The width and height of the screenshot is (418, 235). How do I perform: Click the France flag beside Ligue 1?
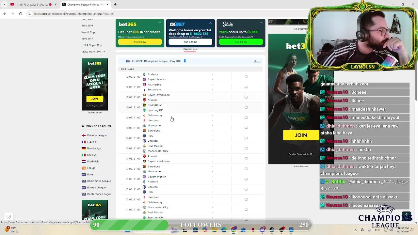coord(84,142)
